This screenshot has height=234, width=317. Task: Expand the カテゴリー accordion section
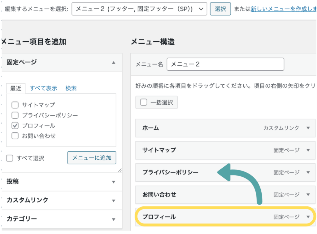(x=113, y=219)
